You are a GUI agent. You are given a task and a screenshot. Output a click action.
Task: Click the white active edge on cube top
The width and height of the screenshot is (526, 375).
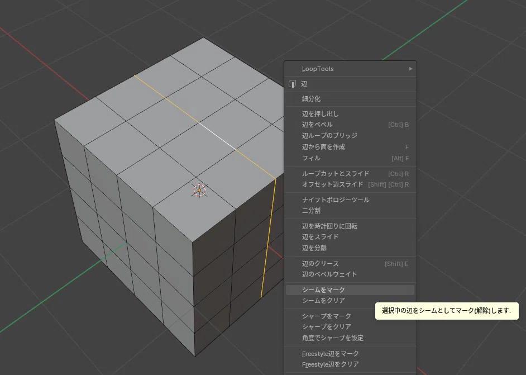[217, 136]
